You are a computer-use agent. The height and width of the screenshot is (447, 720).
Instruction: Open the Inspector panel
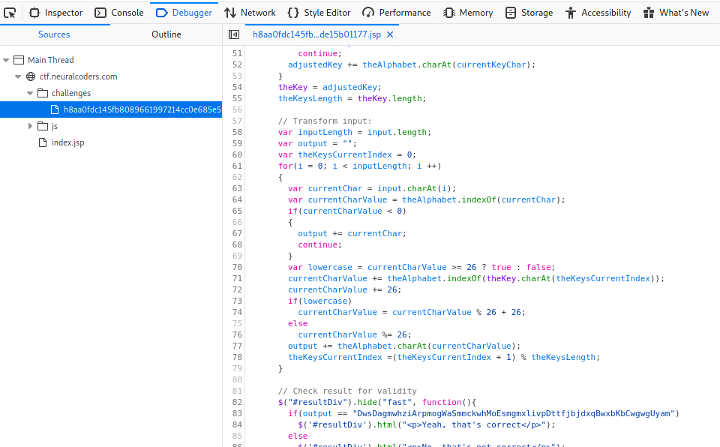[x=56, y=13]
